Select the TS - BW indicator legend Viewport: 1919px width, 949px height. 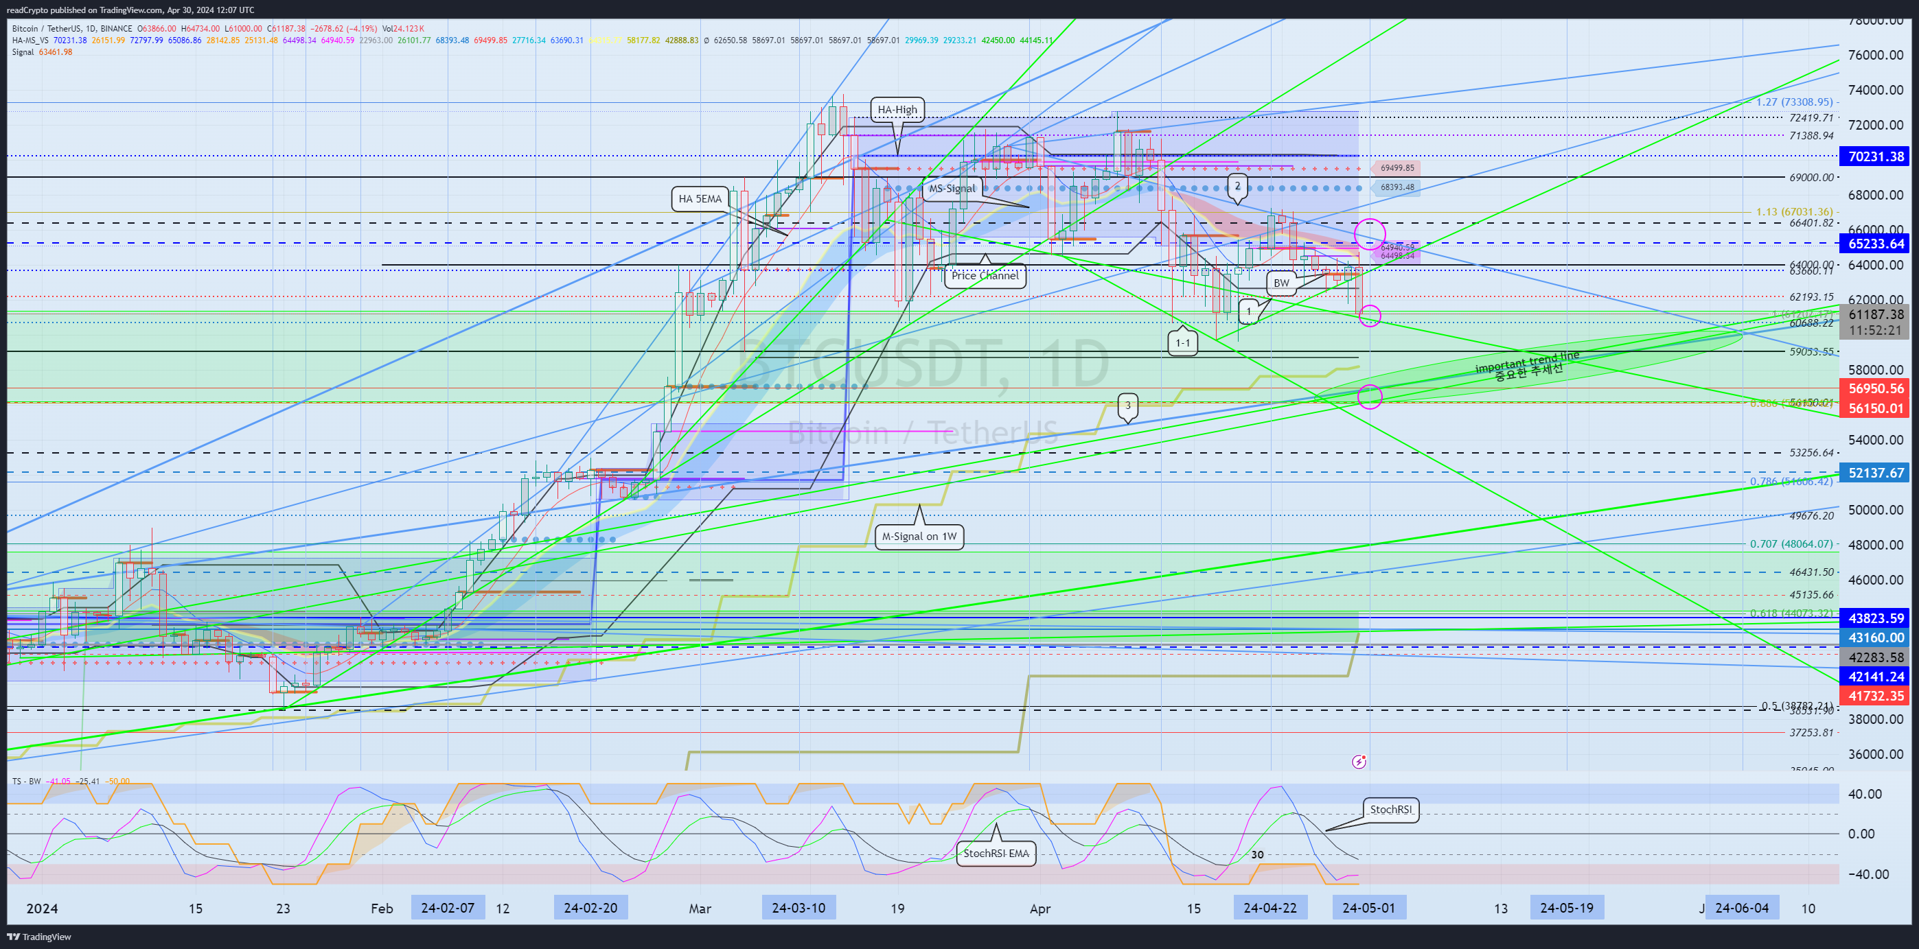27,782
